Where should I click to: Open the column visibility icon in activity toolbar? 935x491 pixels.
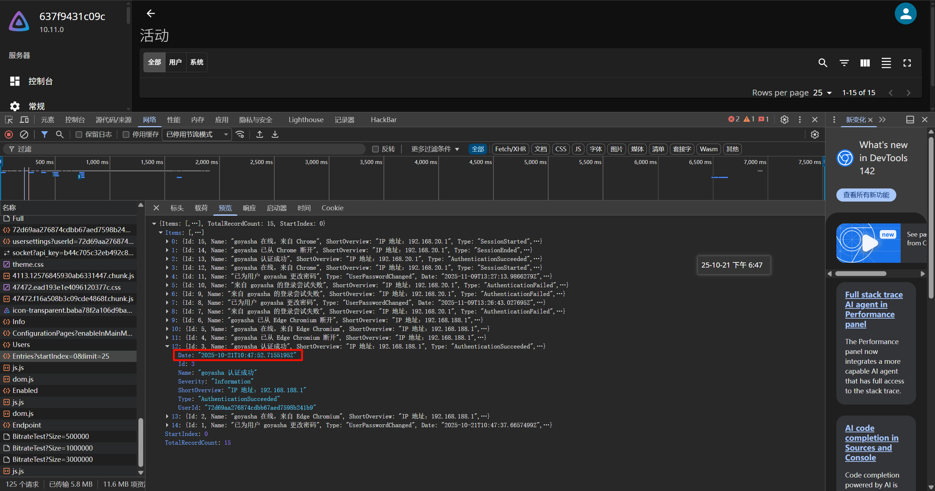coord(865,63)
